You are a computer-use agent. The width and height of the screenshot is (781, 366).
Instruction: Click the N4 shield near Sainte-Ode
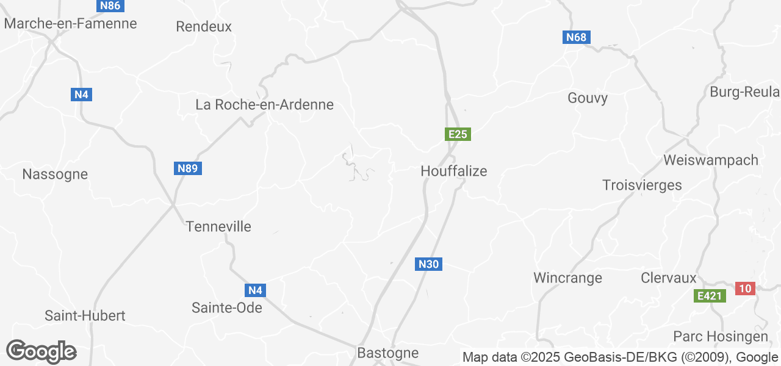[x=256, y=290]
